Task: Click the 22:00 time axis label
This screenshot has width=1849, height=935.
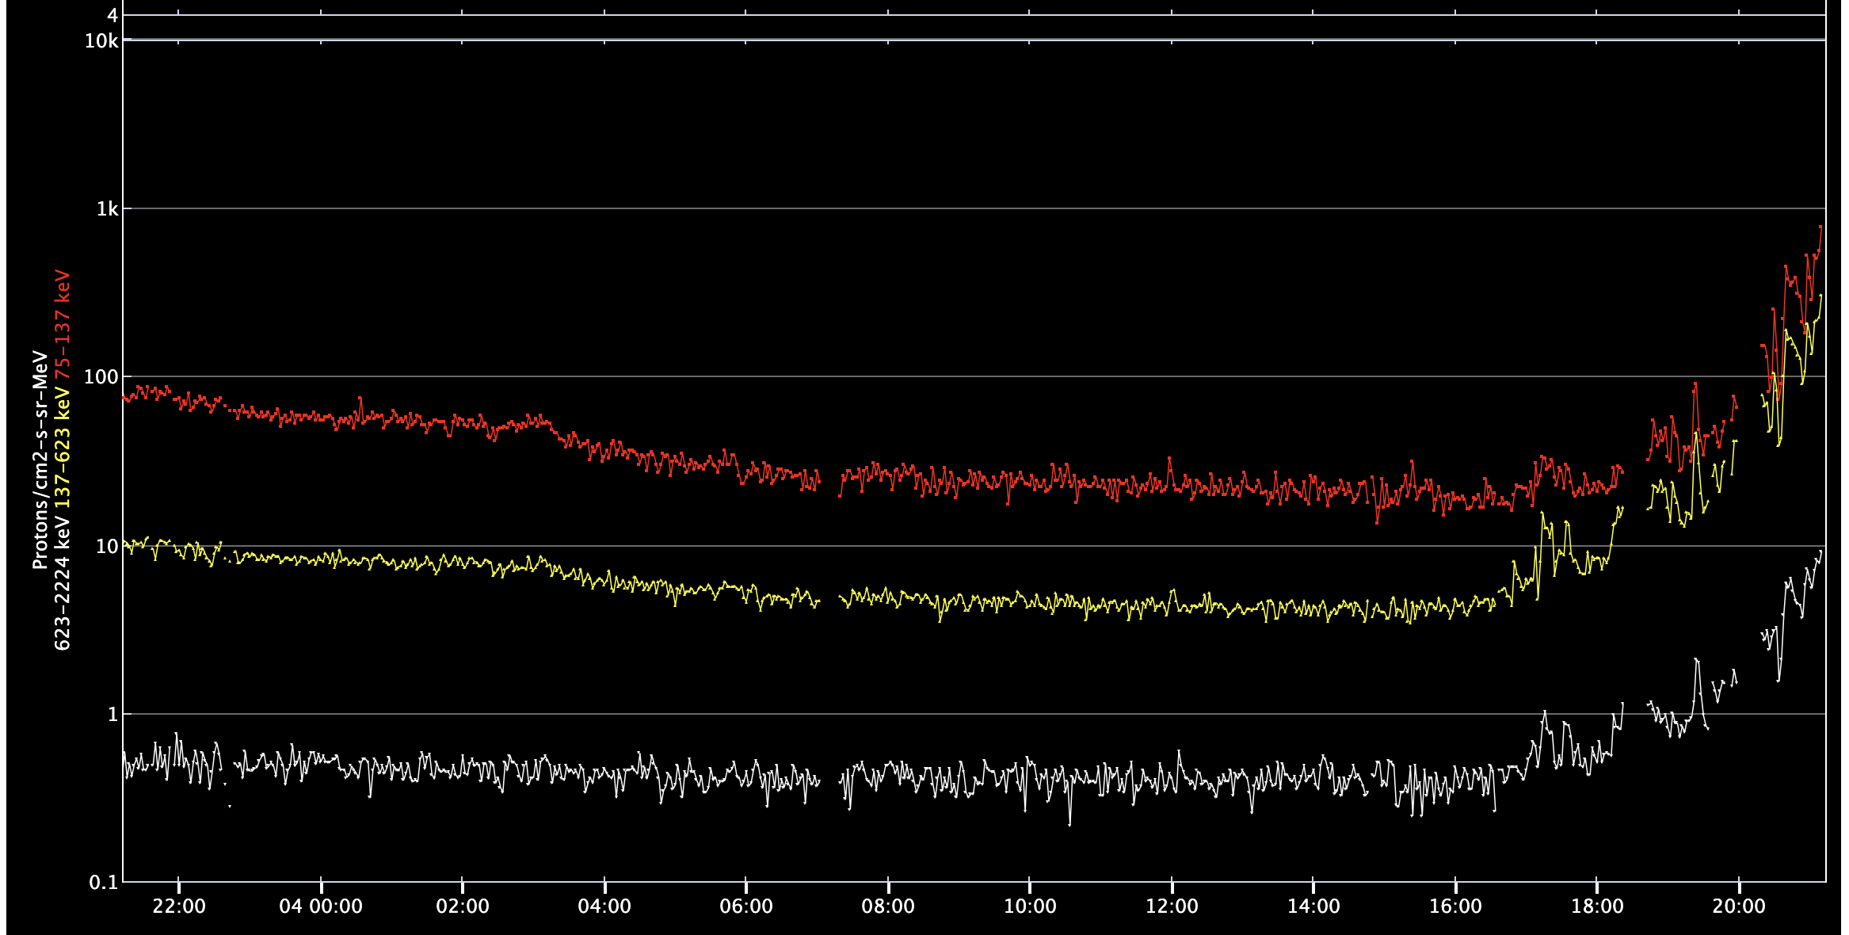Action: point(179,906)
